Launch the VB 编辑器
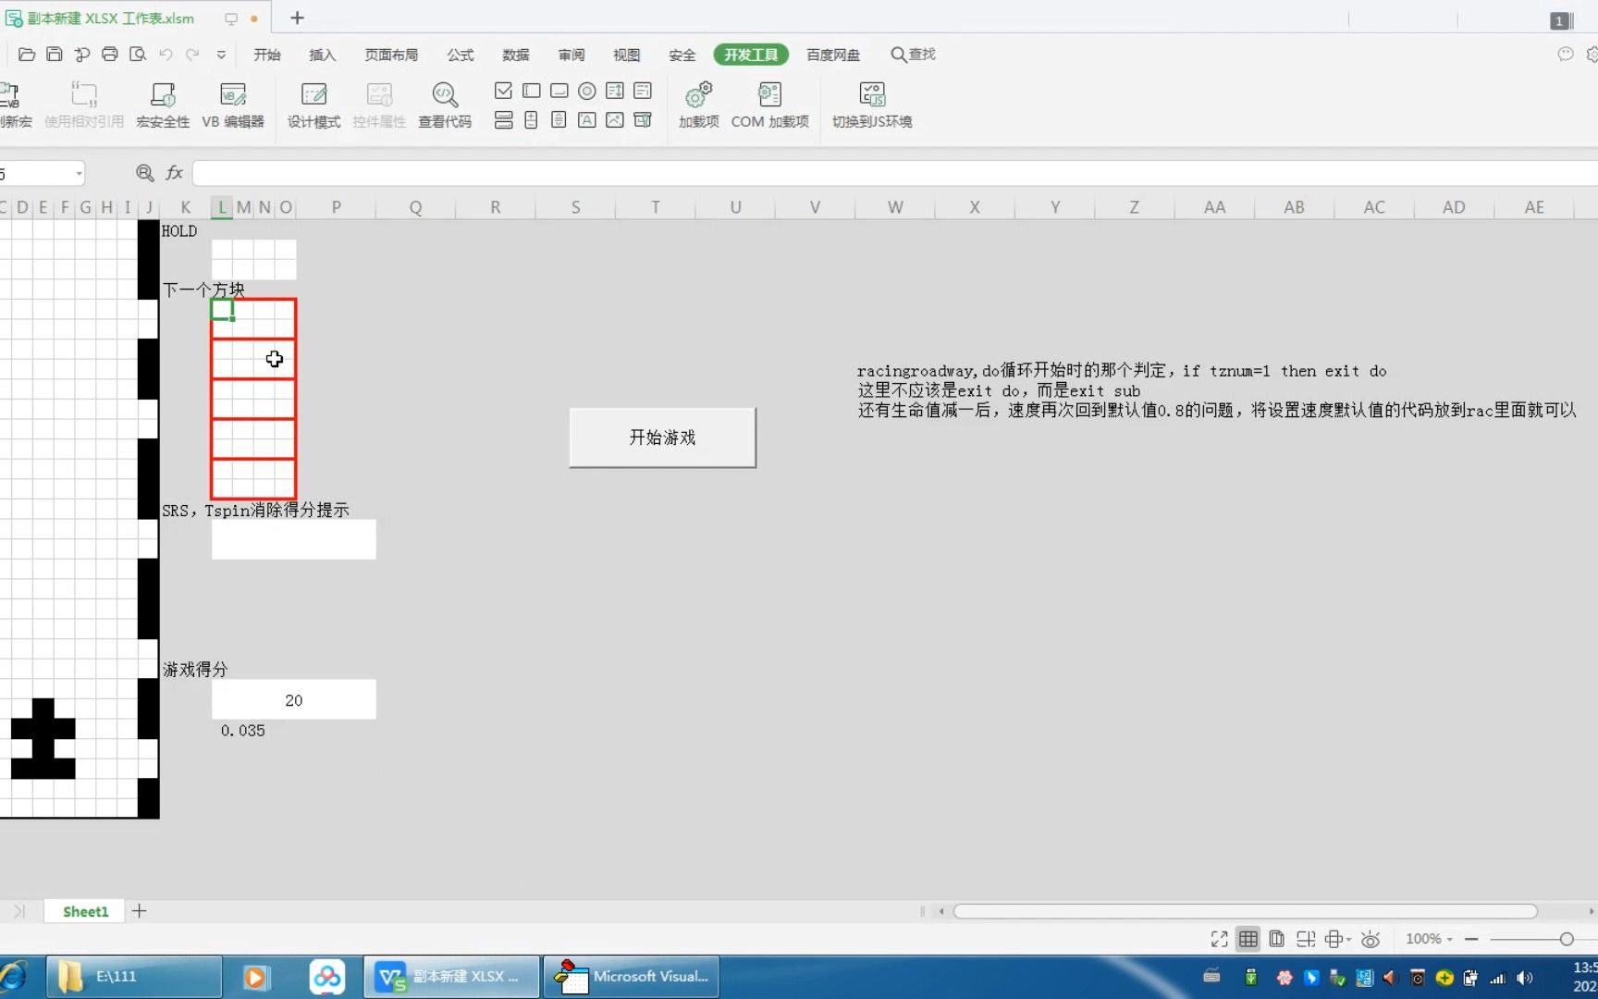 pyautogui.click(x=233, y=105)
